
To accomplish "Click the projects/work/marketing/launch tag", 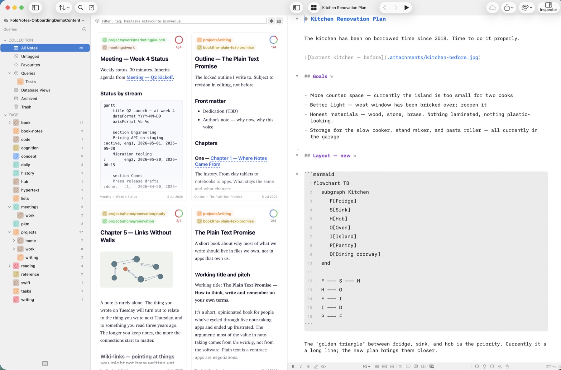I will tap(134, 40).
